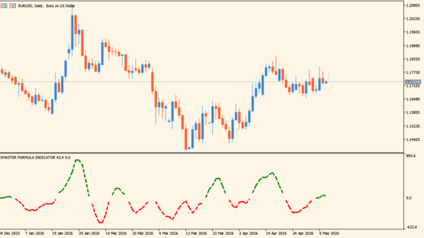Click the '29 Jan 2026' date on the time axis
Viewport: 424px width, 238px height.
pos(89,233)
